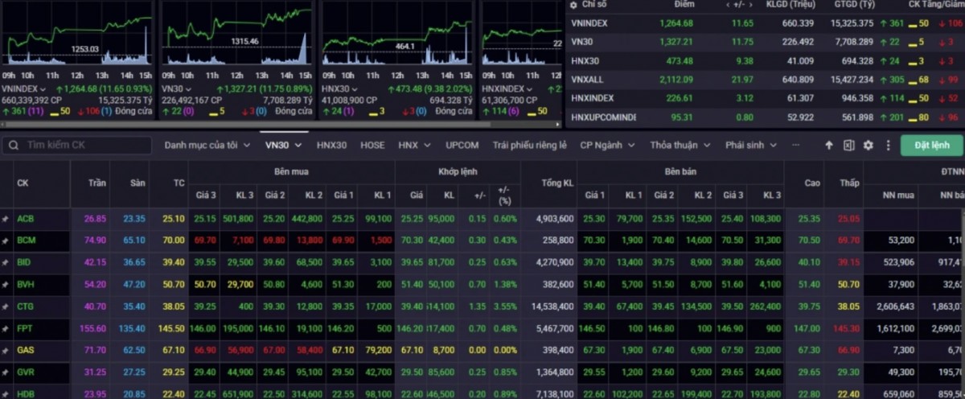Click the upward arrow icon in toolbar
This screenshot has width=965, height=399.
(829, 146)
